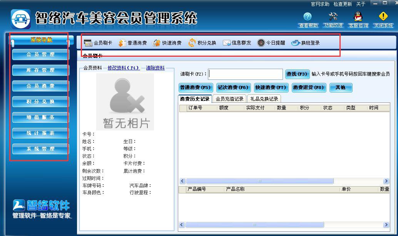Click the 消费退货(F8) button

click(x=309, y=87)
